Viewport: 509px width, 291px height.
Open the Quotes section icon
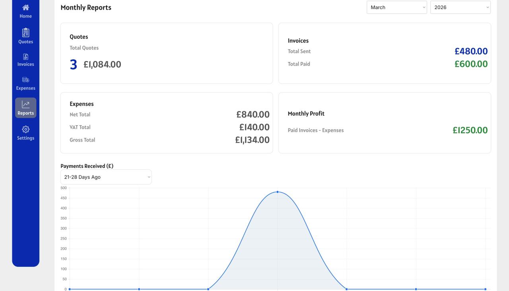(x=25, y=33)
